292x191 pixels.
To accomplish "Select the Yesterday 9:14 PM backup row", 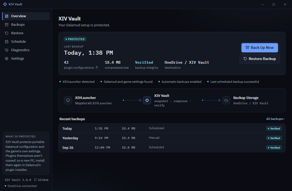I will (172, 138).
